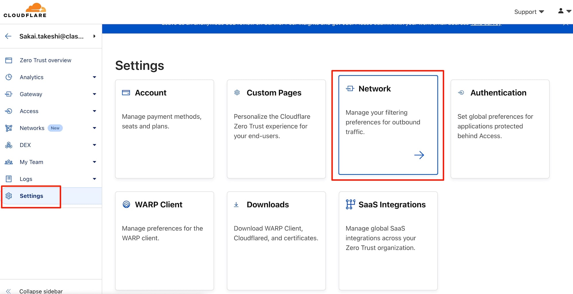Expand the Logs menu arrow
The width and height of the screenshot is (573, 294).
click(x=95, y=179)
